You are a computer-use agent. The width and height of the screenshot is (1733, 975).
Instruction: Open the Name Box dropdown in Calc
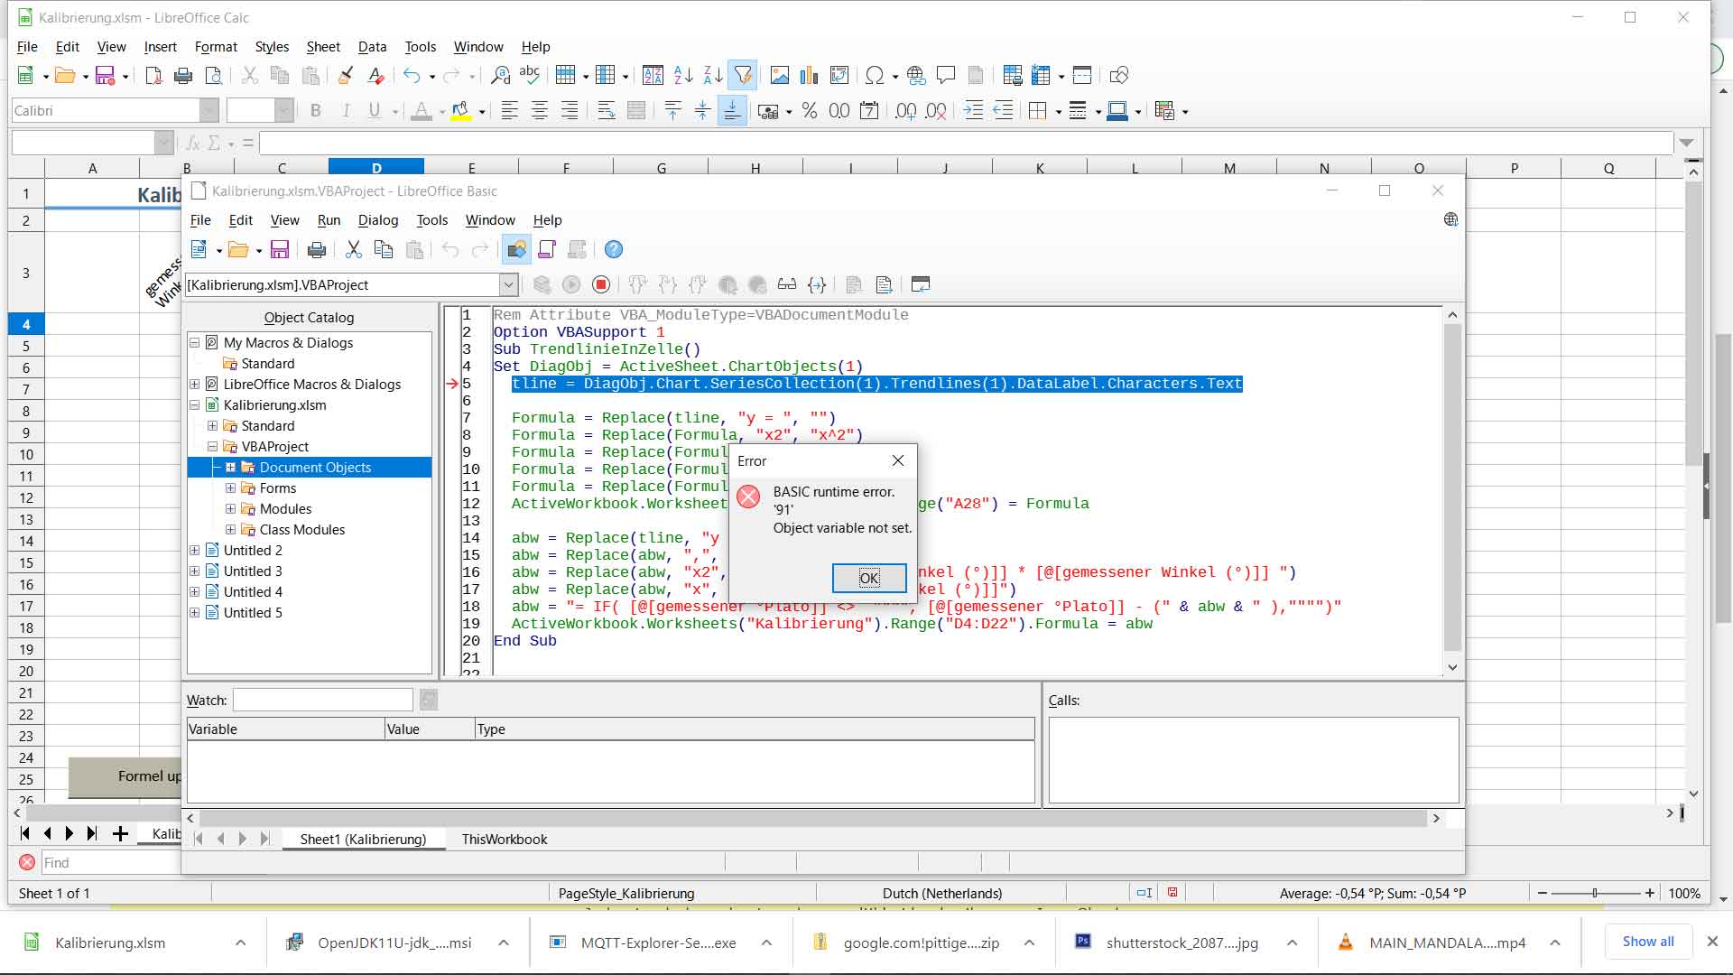point(163,143)
